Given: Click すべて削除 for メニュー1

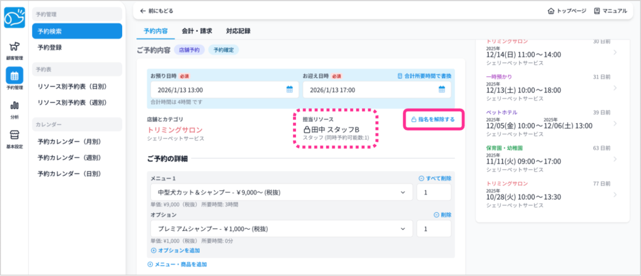Looking at the screenshot, I should pyautogui.click(x=434, y=179).
